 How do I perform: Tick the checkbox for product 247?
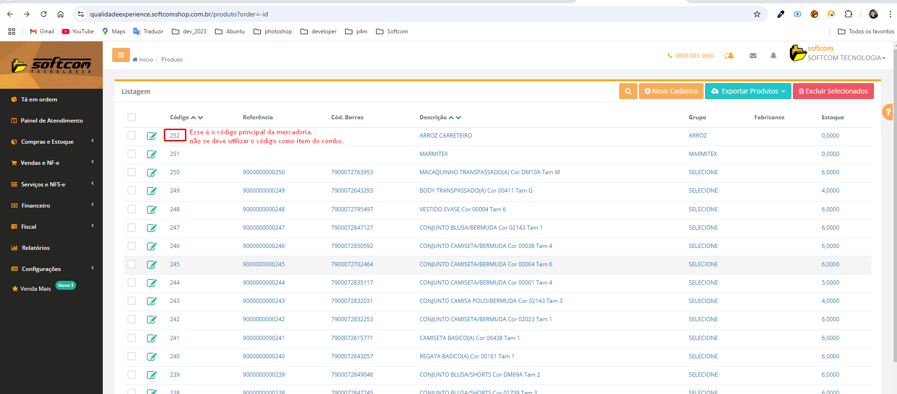[x=131, y=228]
